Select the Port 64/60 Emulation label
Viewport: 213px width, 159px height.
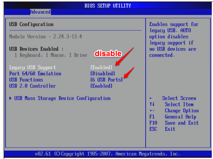pyautogui.click(x=35, y=74)
